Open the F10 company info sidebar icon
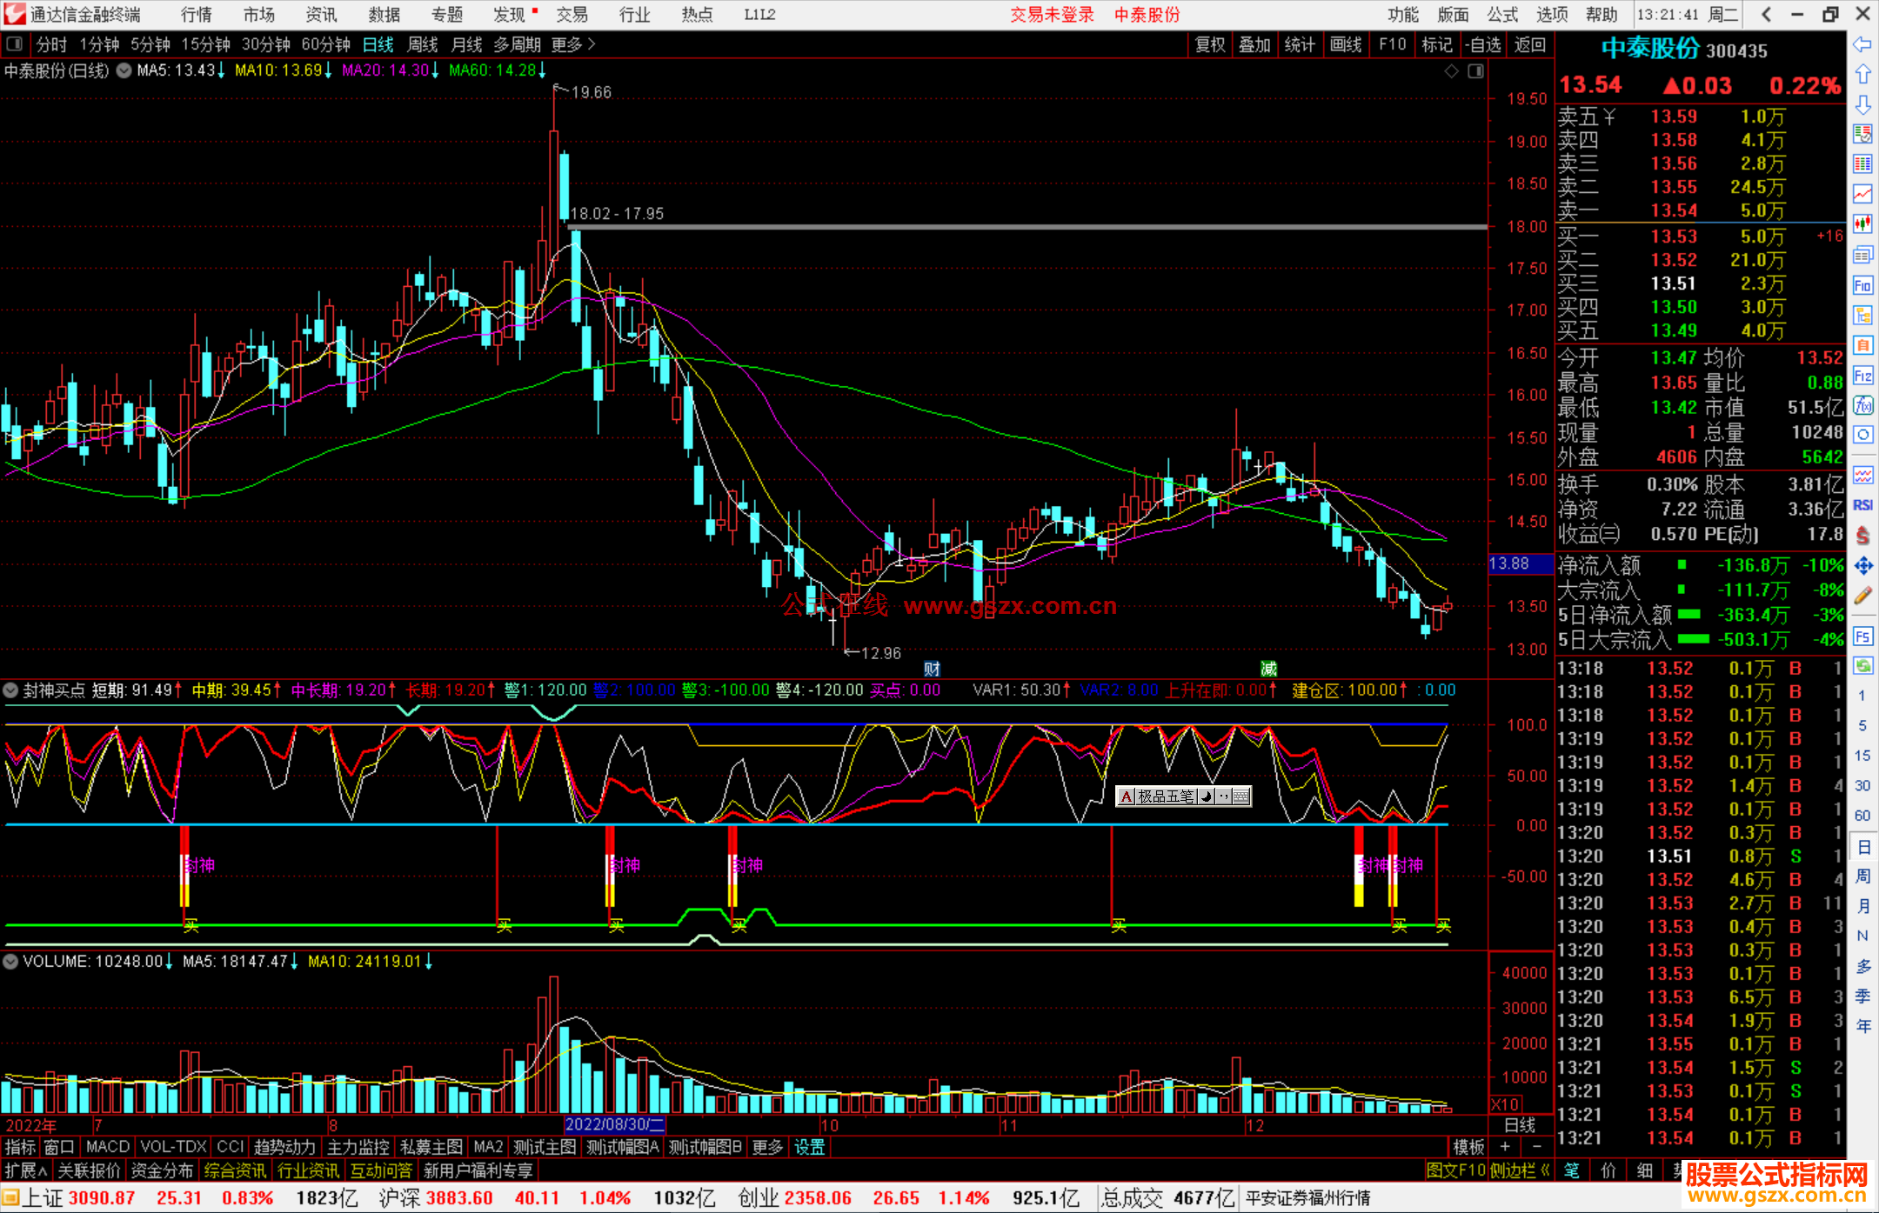Image resolution: width=1879 pixels, height=1213 pixels. (1862, 285)
